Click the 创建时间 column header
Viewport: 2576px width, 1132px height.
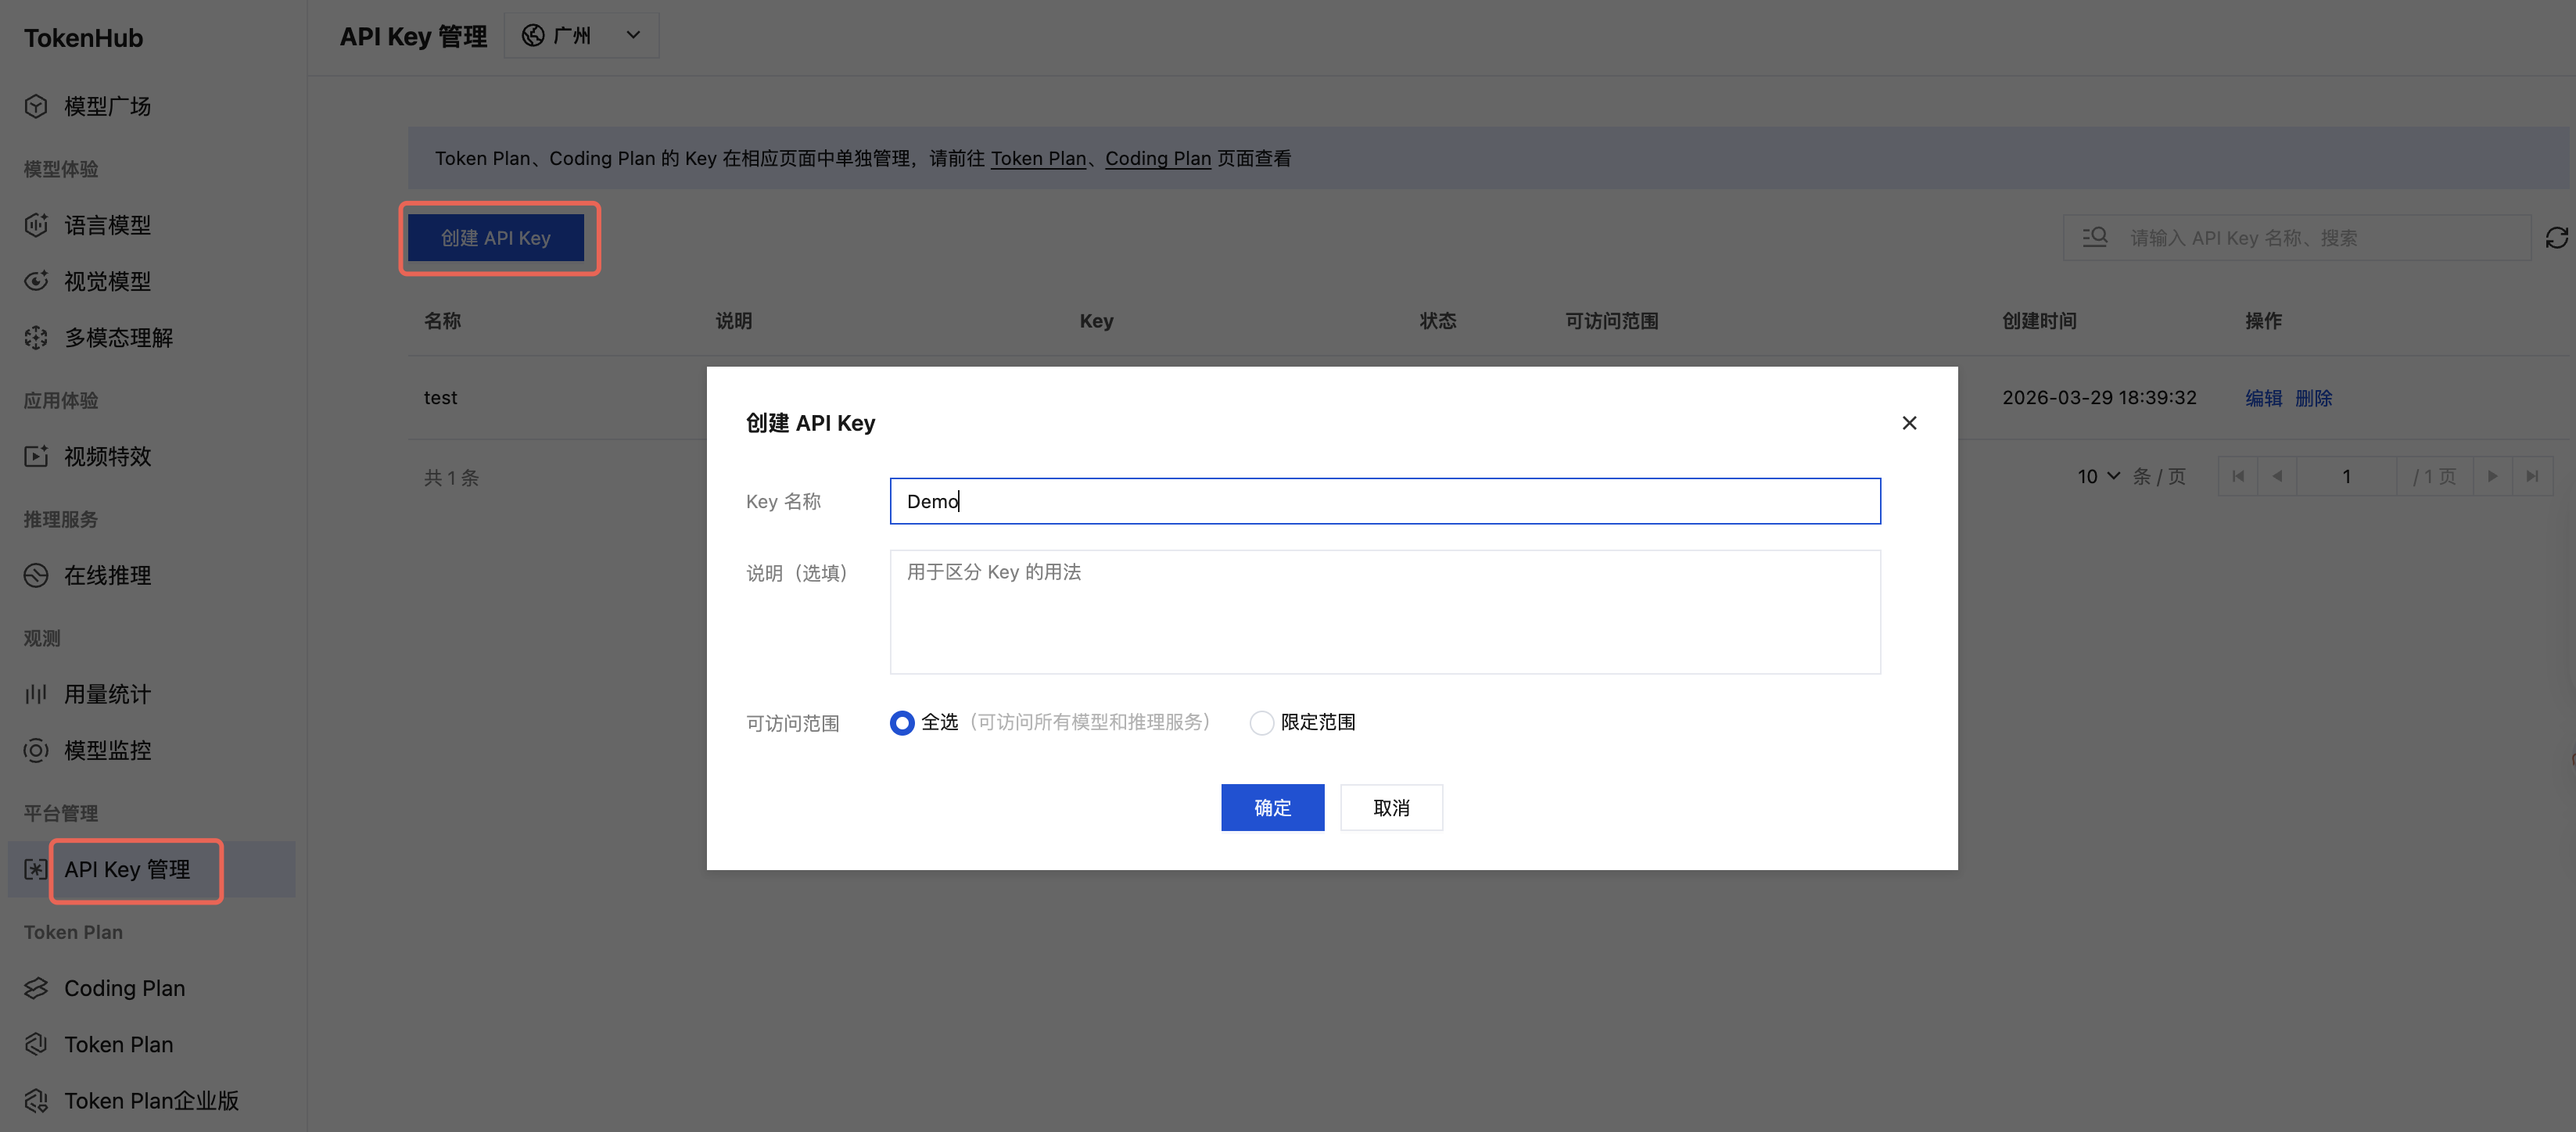click(2039, 321)
